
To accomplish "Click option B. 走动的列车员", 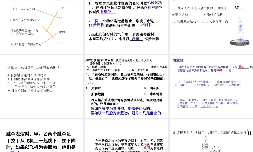I will pyautogui.click(x=157, y=67).
